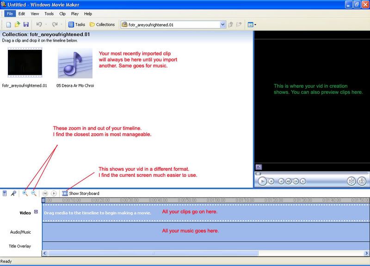Open the Views options button
370x266 pixels.
click(x=252, y=24)
